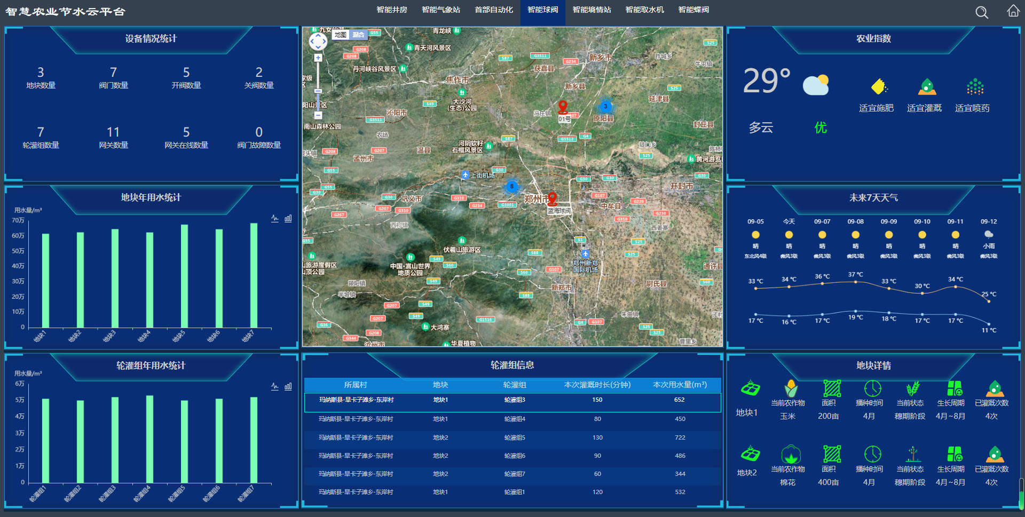Click the 所属村 column header

(356, 385)
